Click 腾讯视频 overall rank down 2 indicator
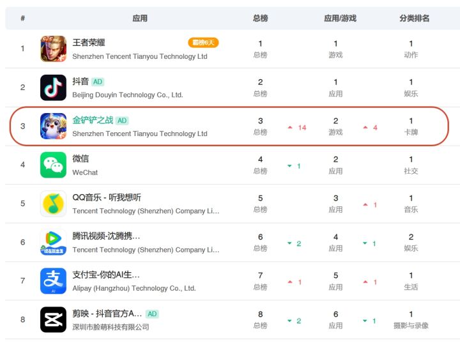 295,243
